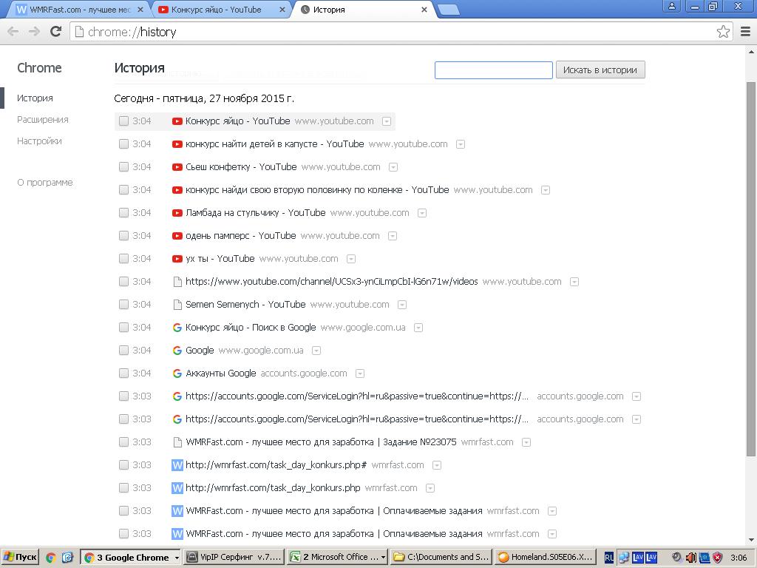Screen dimensions: 757x568
Task: Check the 'одень памперс - YouTube' entry box
Action: 123,236
